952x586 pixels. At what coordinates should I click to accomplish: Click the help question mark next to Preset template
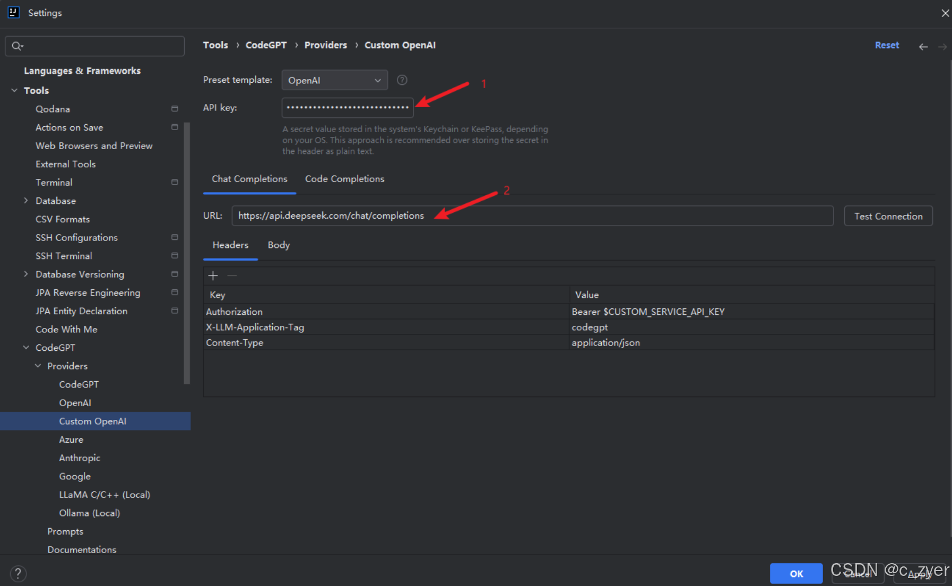pyautogui.click(x=402, y=80)
